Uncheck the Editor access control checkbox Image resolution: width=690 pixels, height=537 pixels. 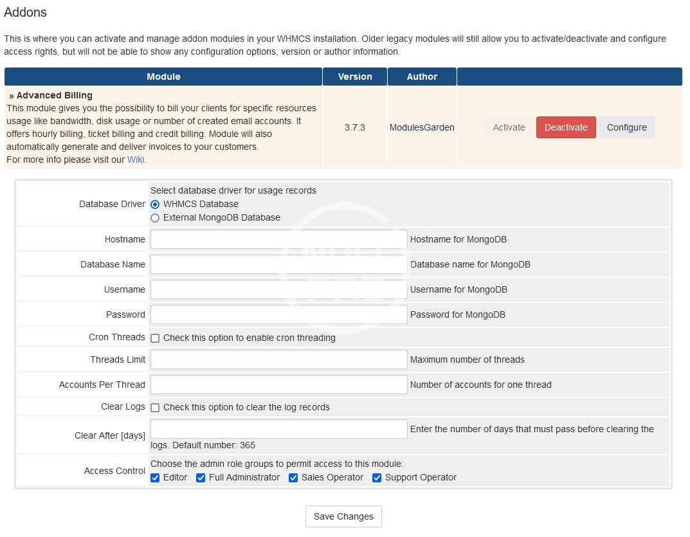coord(155,478)
